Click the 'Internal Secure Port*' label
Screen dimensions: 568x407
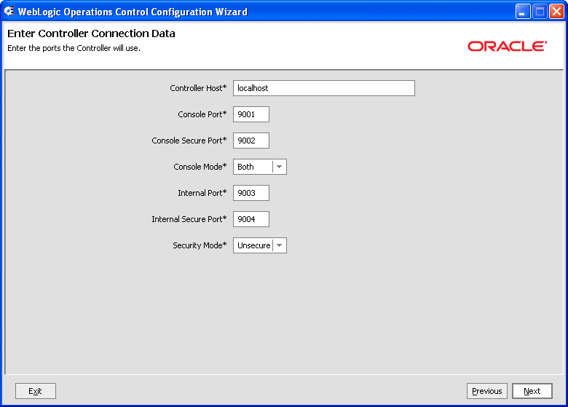tap(189, 219)
